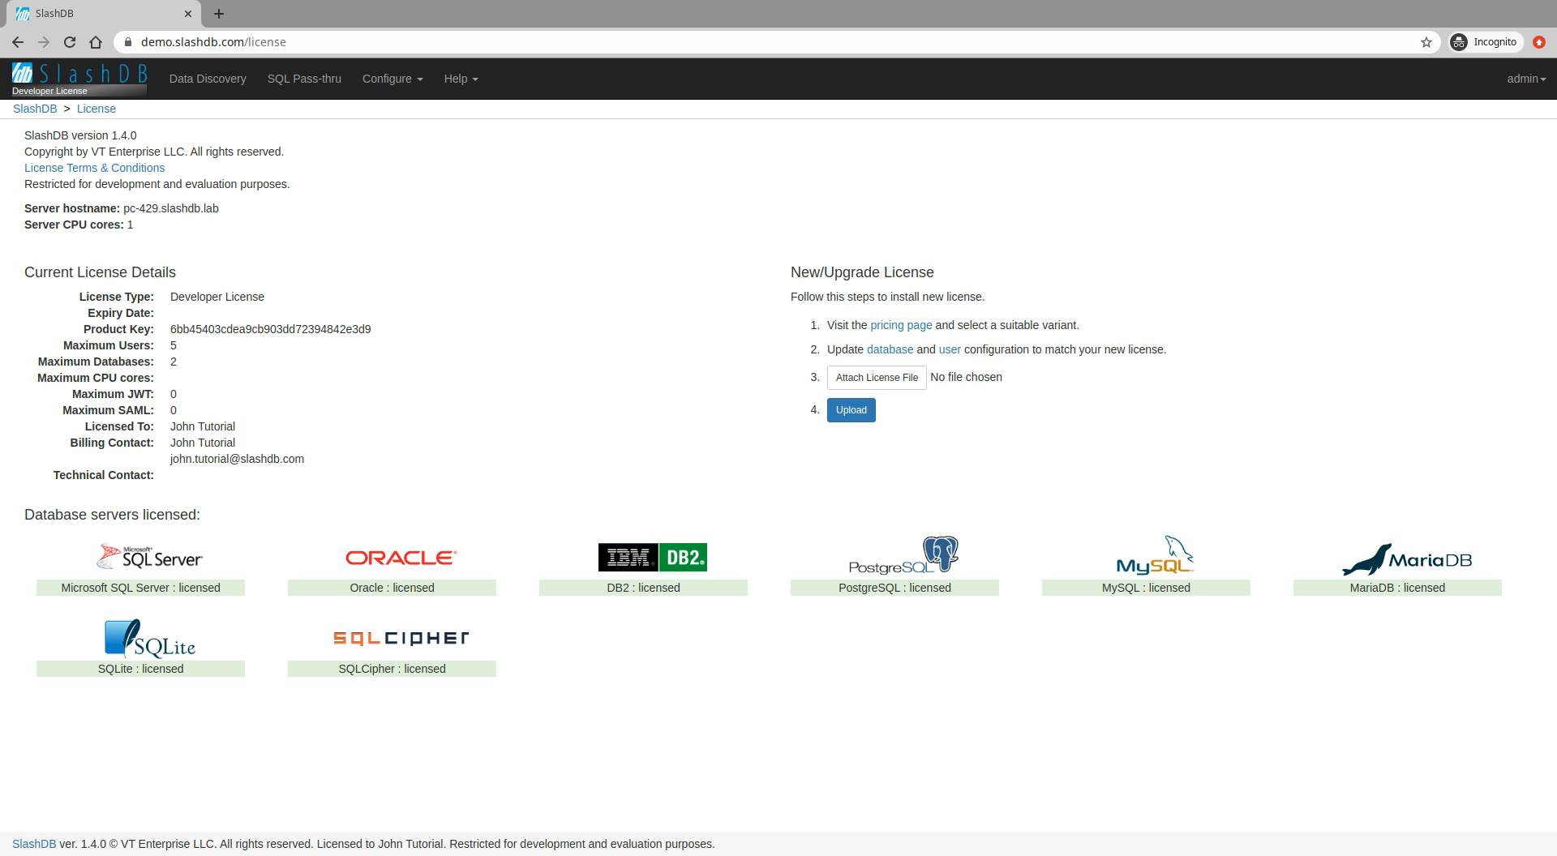Click License breadcrumb link
This screenshot has height=856, width=1557.
tap(97, 109)
